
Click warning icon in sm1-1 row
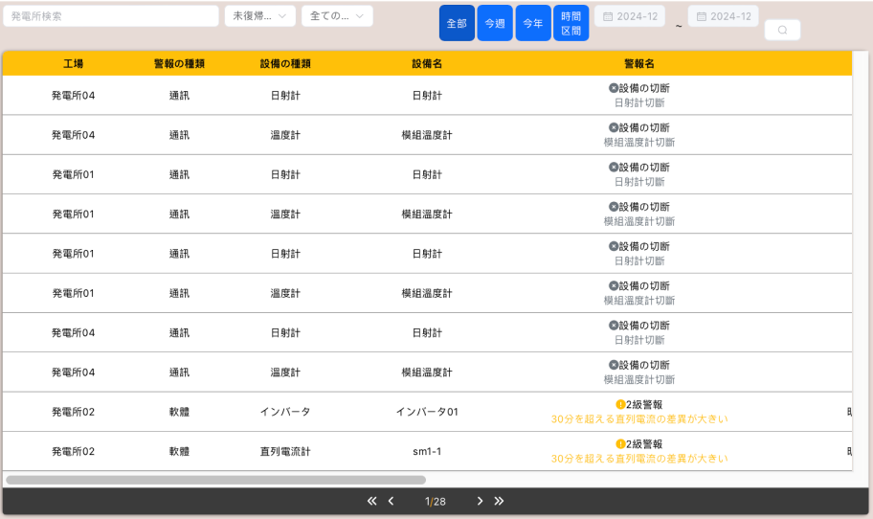point(620,443)
